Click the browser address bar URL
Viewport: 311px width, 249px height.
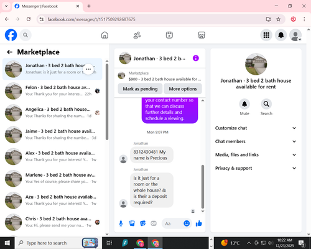pyautogui.click(x=91, y=19)
